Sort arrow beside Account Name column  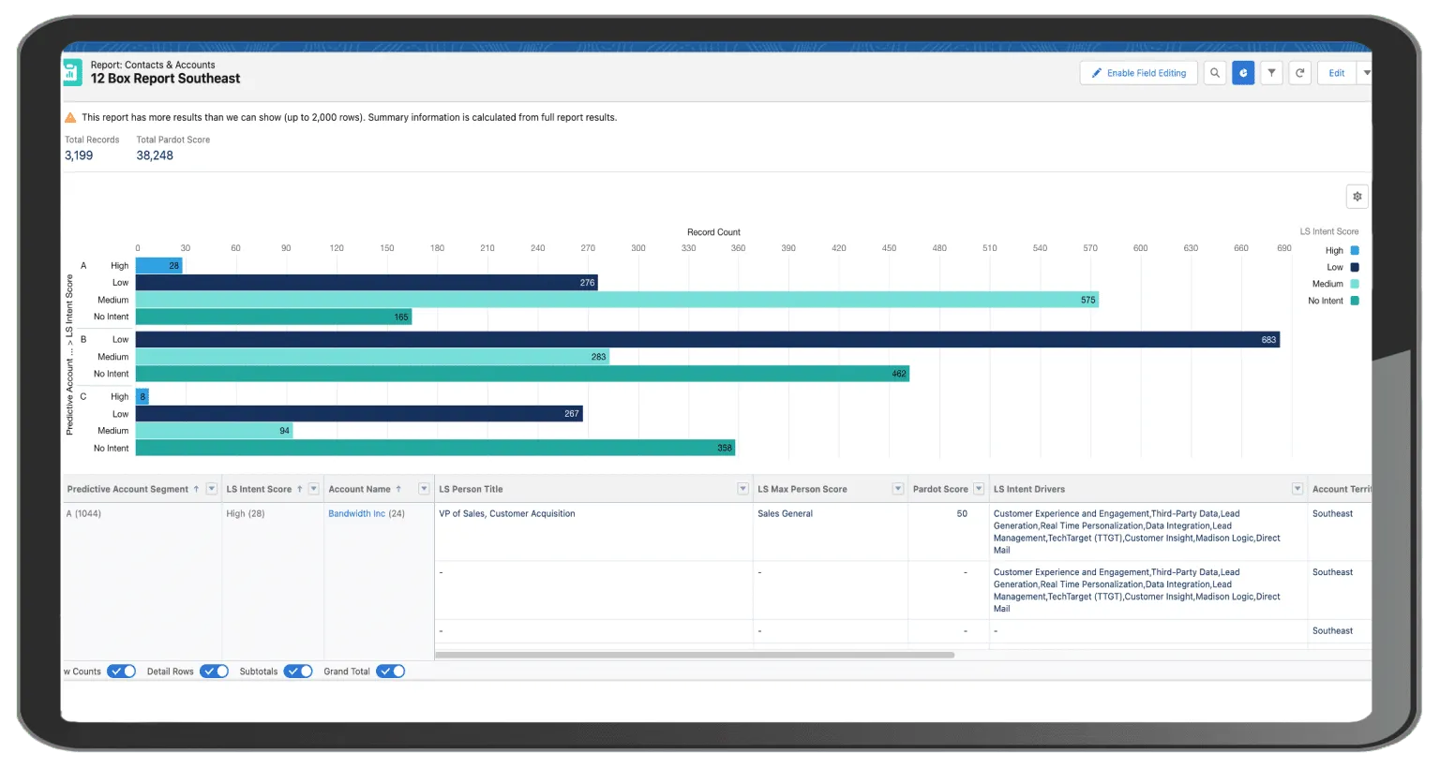[398, 489]
